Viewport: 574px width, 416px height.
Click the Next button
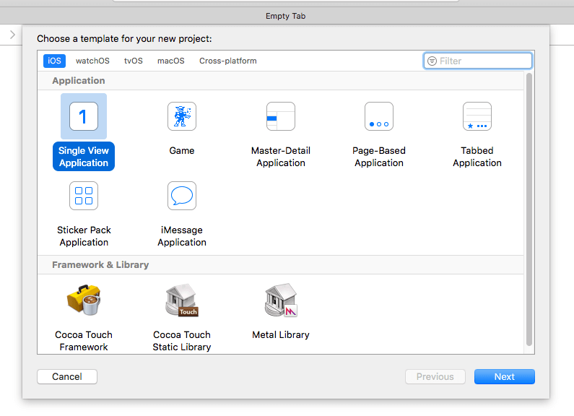tap(504, 376)
